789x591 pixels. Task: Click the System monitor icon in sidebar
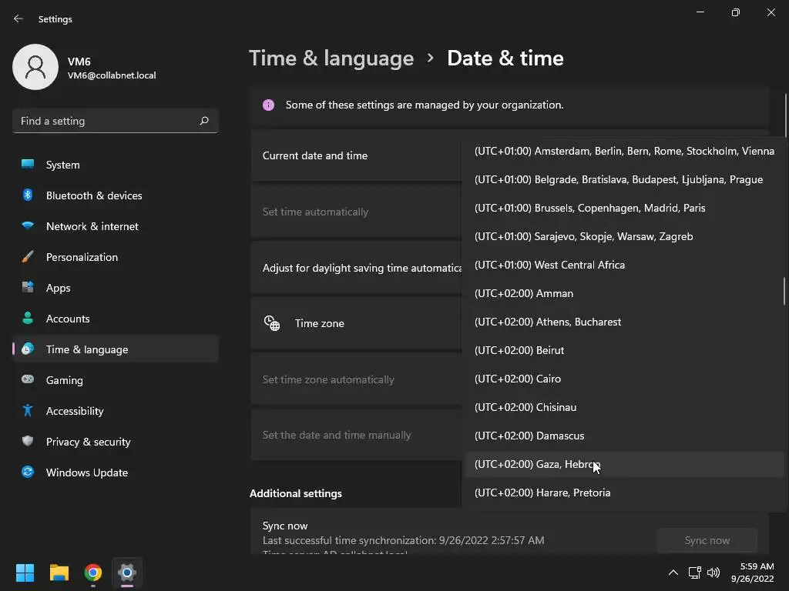[x=28, y=165]
